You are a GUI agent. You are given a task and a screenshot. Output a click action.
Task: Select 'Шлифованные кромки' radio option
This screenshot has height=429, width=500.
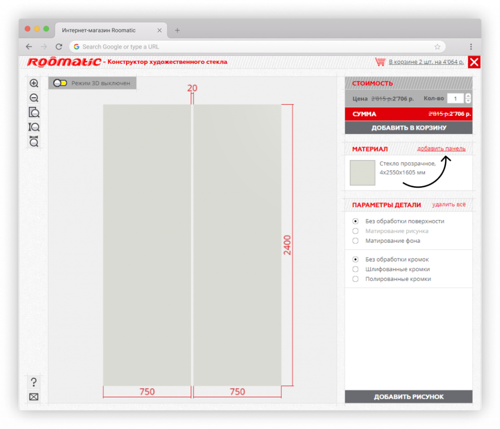click(355, 269)
